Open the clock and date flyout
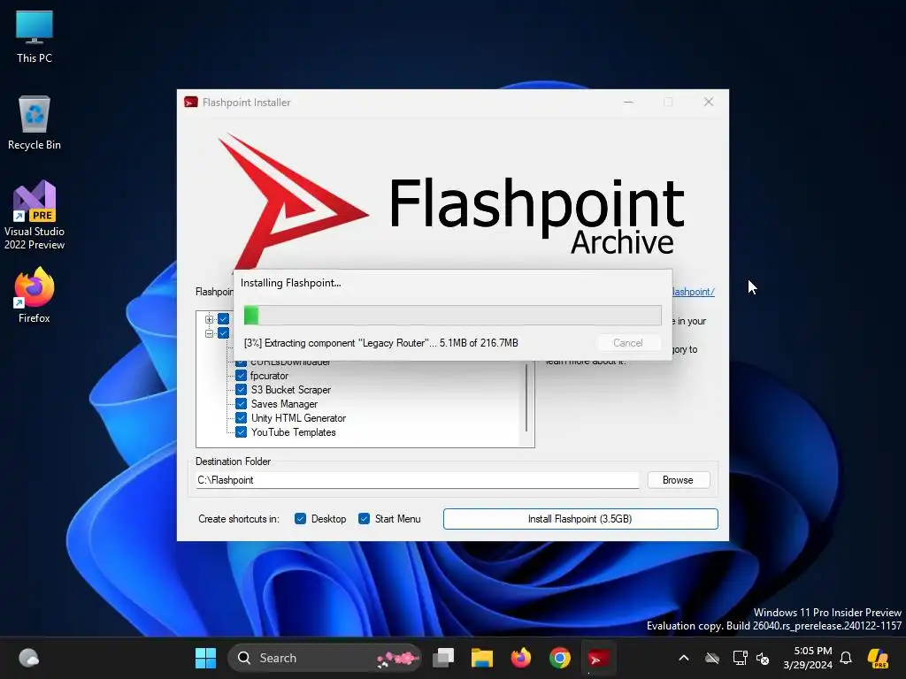906x679 pixels. (x=808, y=658)
